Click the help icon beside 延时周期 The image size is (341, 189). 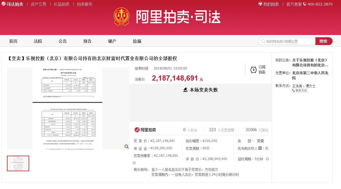tap(267, 159)
